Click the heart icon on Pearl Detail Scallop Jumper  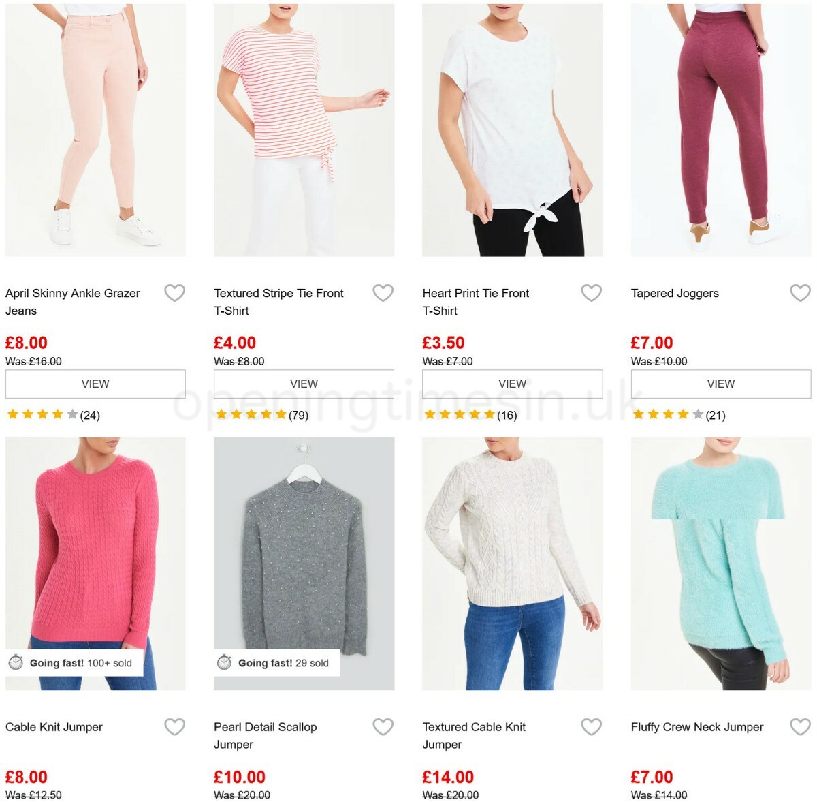point(383,726)
